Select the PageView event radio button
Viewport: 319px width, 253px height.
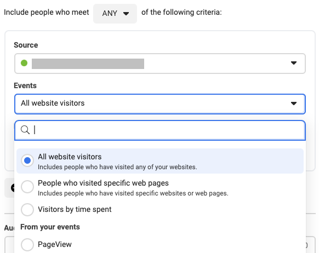(x=27, y=245)
